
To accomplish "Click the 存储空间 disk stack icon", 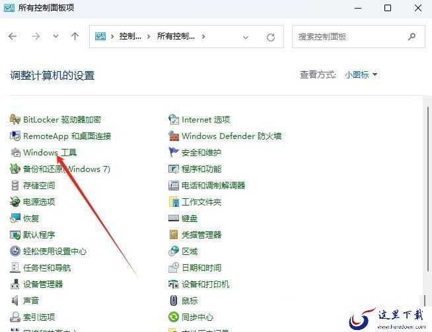I will pyautogui.click(x=15, y=186).
